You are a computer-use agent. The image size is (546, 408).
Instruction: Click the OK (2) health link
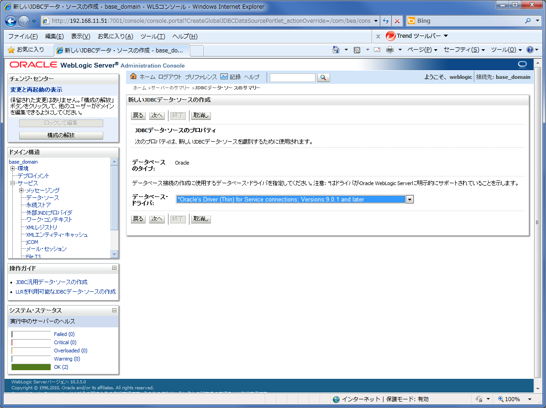[x=61, y=367]
